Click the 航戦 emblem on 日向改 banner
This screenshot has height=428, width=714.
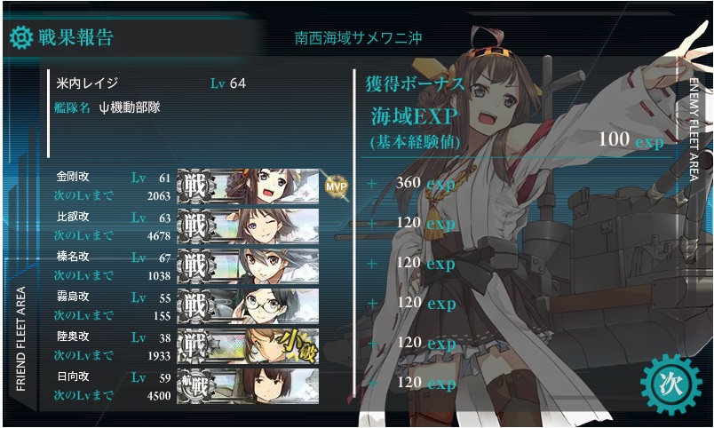click(x=194, y=386)
